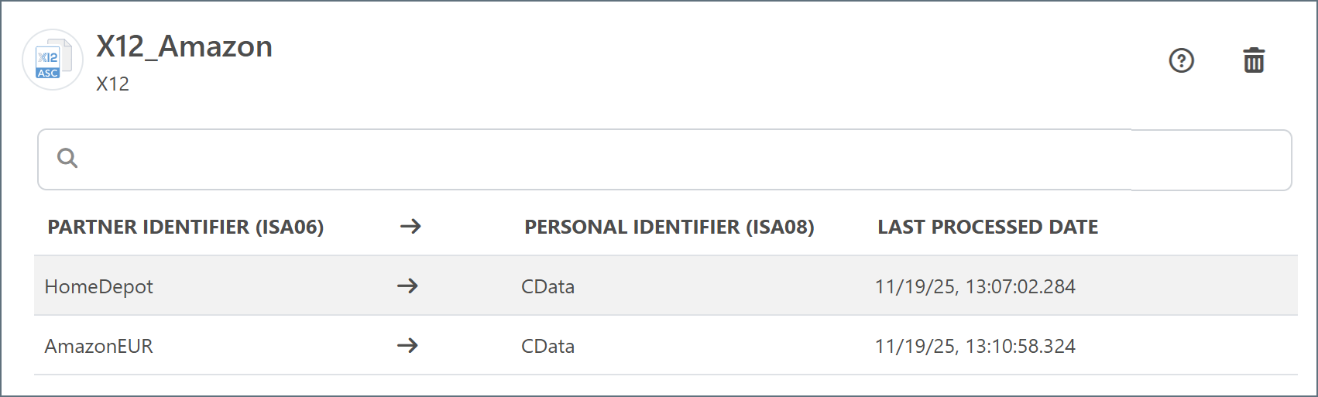This screenshot has width=1318, height=397.
Task: Delete connector using the trash icon
Action: coord(1254,60)
